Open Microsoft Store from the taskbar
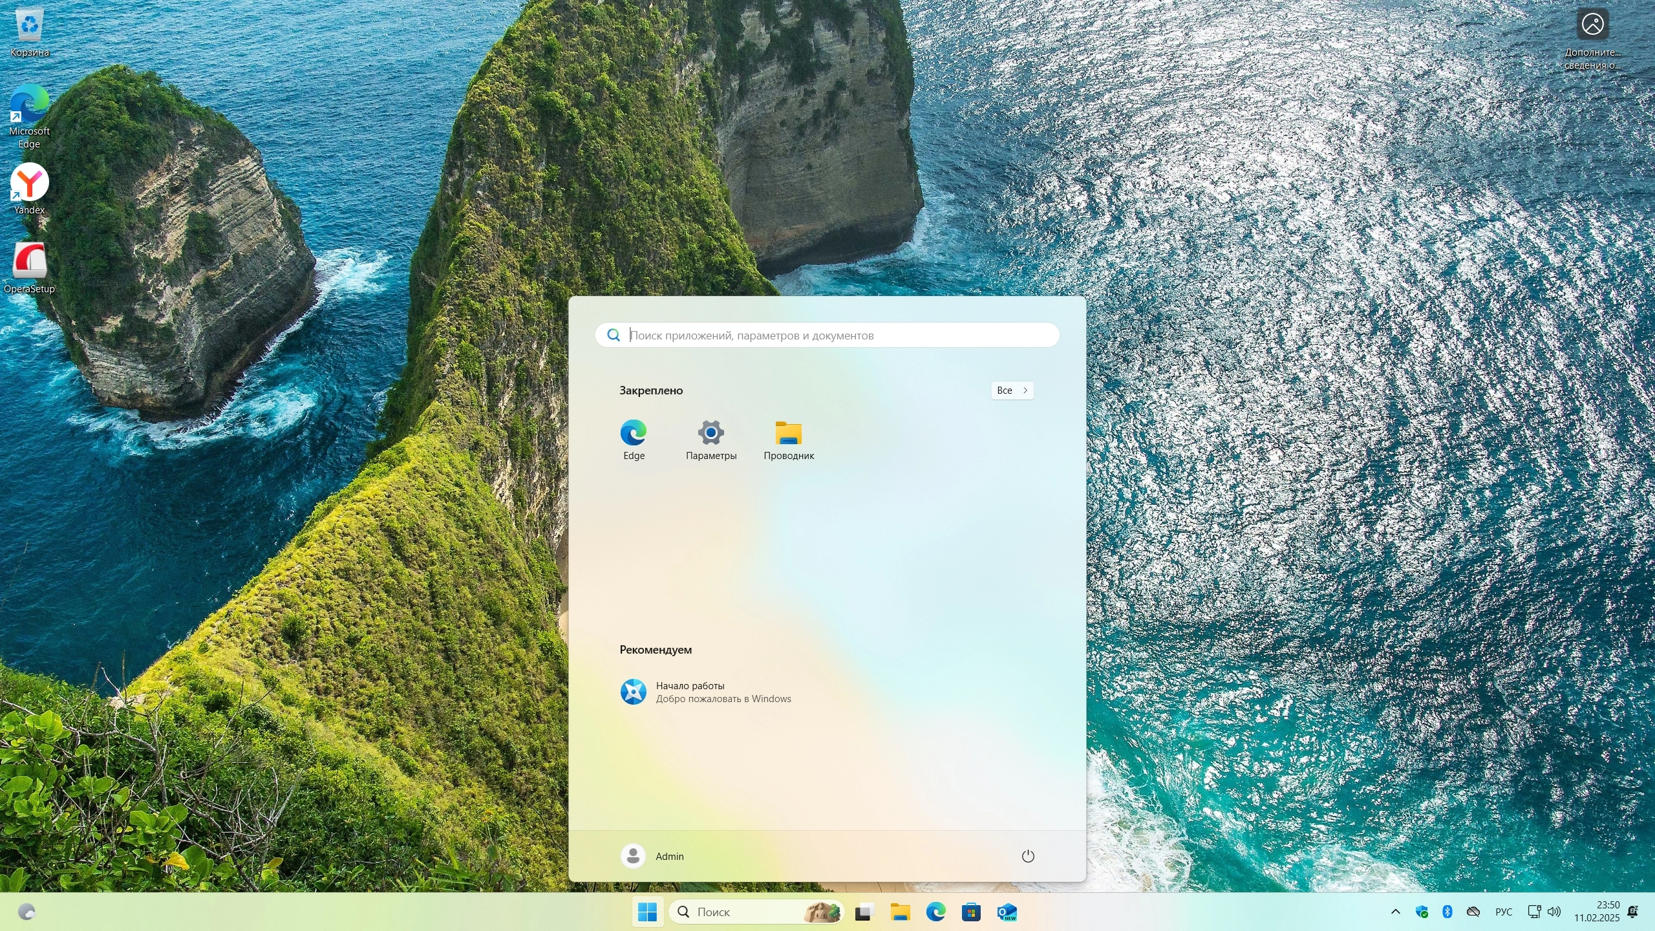This screenshot has width=1655, height=931. 971,912
